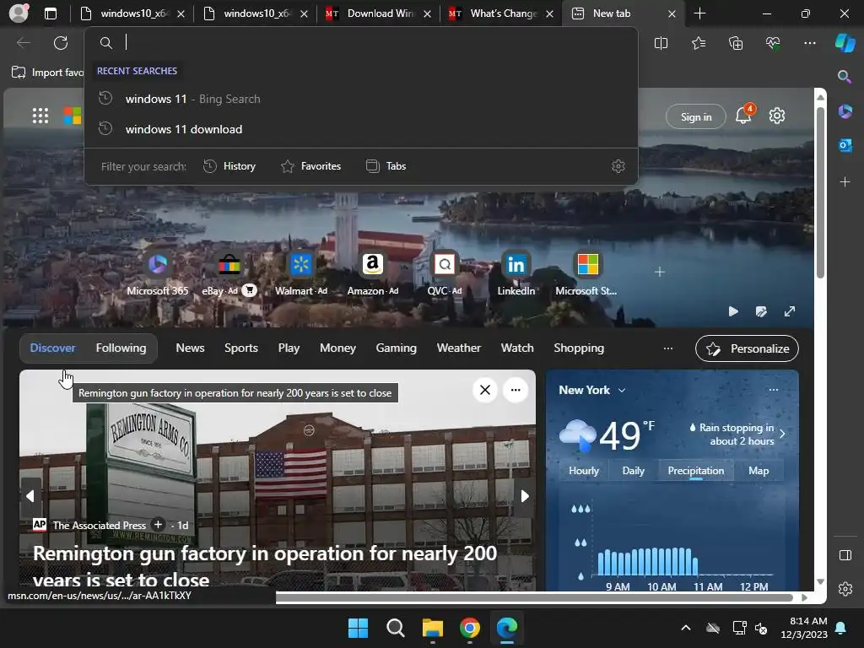Click the horizontal page scrollbar
Image resolution: width=864 pixels, height=648 pixels.
click(534, 598)
